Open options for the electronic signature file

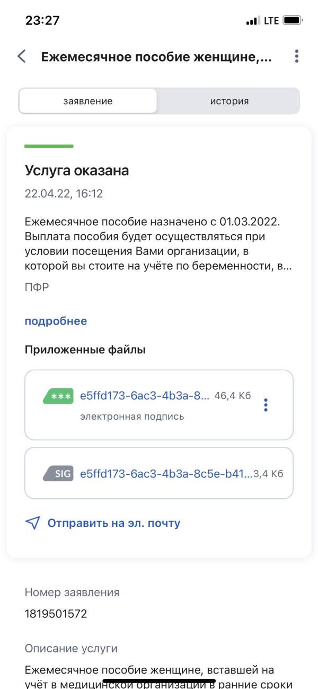(266, 405)
